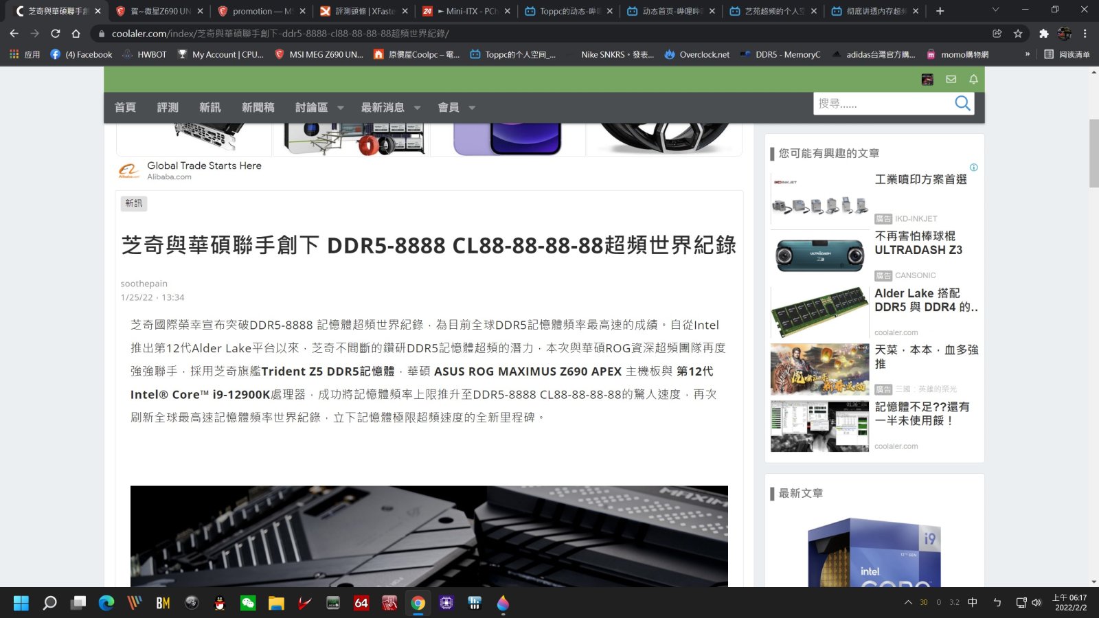Screen dimensions: 1099x618
Task: Open Windows taskbar search
Action: click(x=49, y=603)
